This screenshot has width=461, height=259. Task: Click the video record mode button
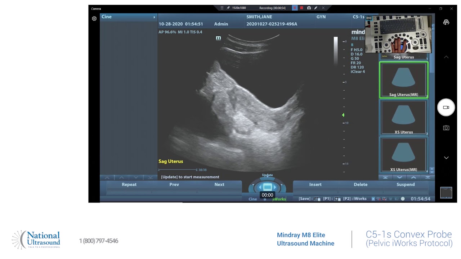[x=446, y=107]
